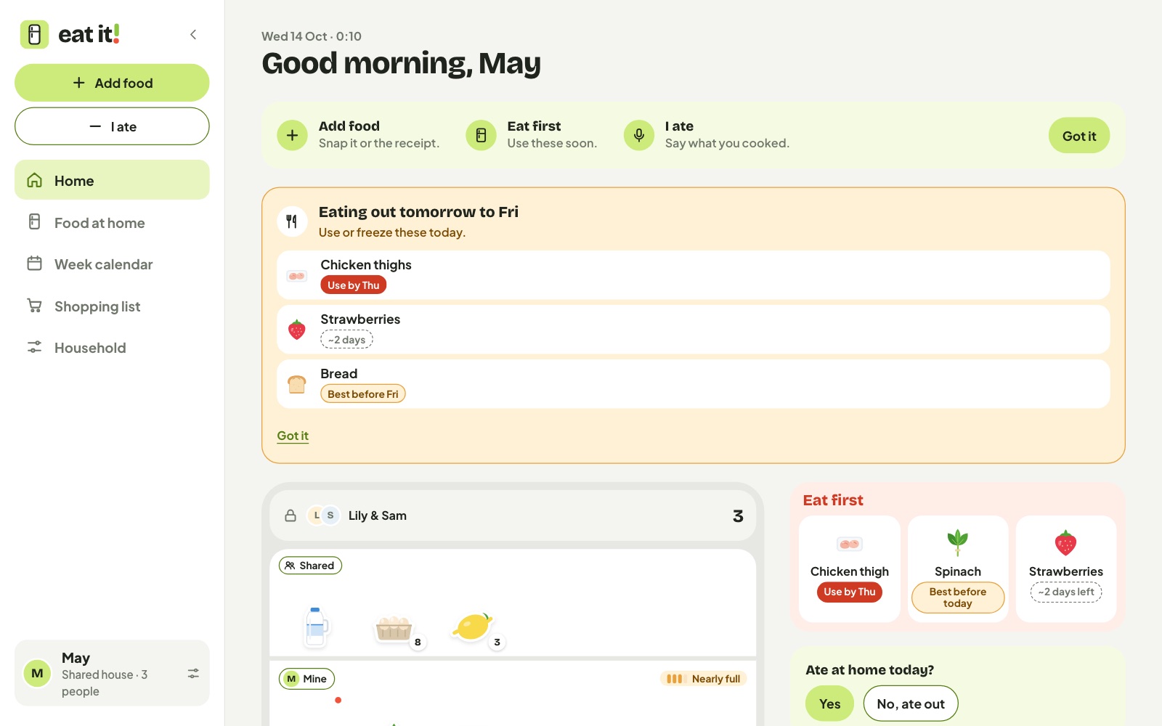Click the ~2 days badge on Strawberries
1162x726 pixels.
click(x=346, y=340)
